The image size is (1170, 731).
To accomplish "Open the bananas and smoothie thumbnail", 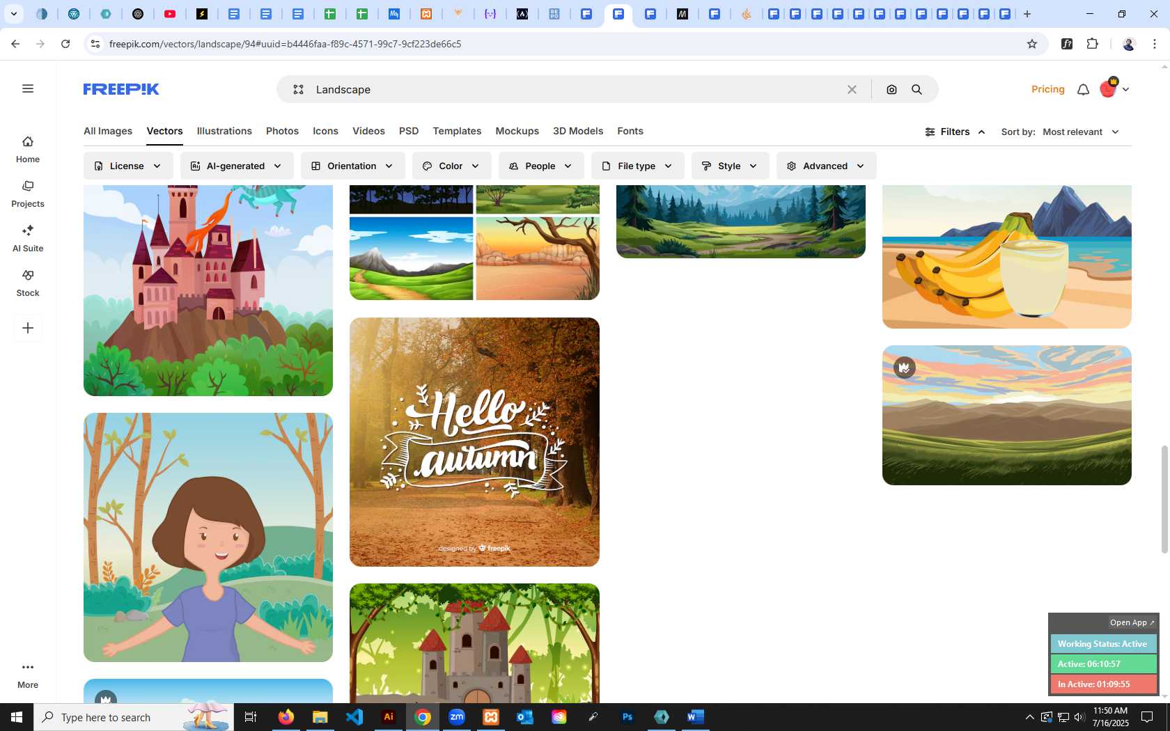I will pyautogui.click(x=1007, y=257).
